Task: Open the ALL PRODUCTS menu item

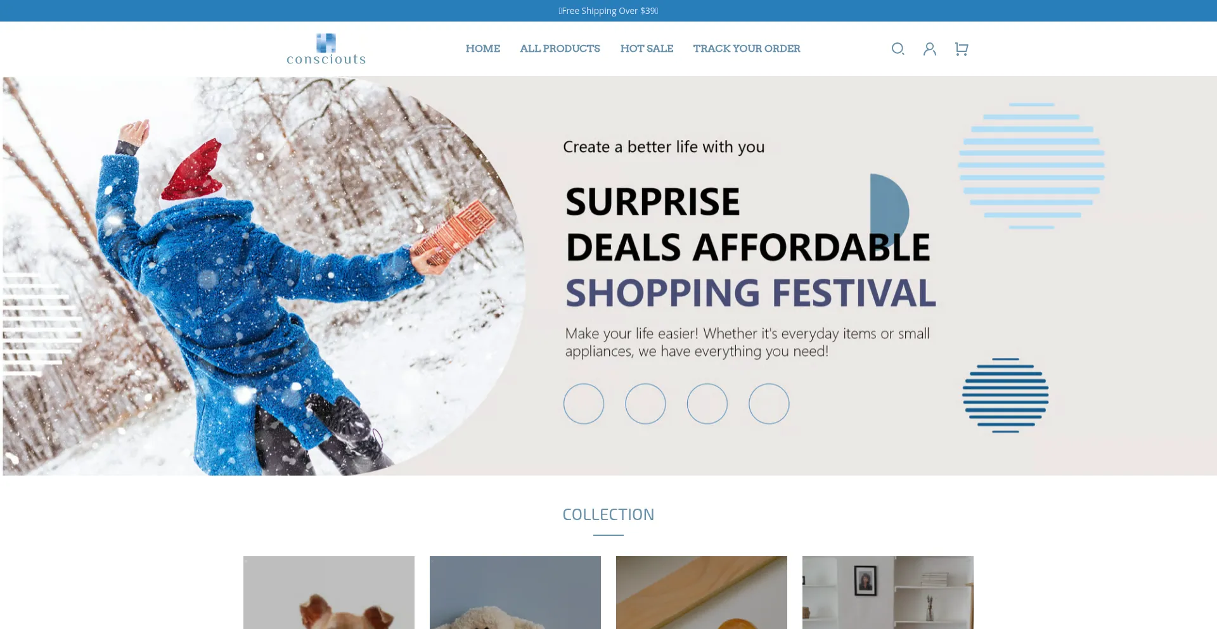Action: point(560,49)
